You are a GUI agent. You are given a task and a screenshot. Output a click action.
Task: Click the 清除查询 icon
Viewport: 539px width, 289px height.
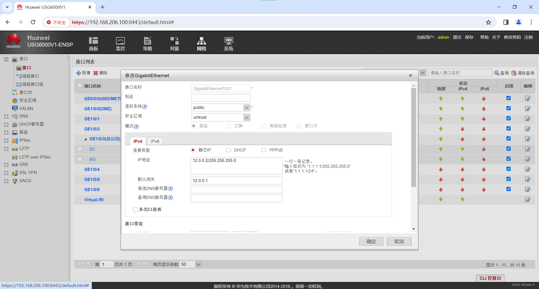pyautogui.click(x=514, y=73)
